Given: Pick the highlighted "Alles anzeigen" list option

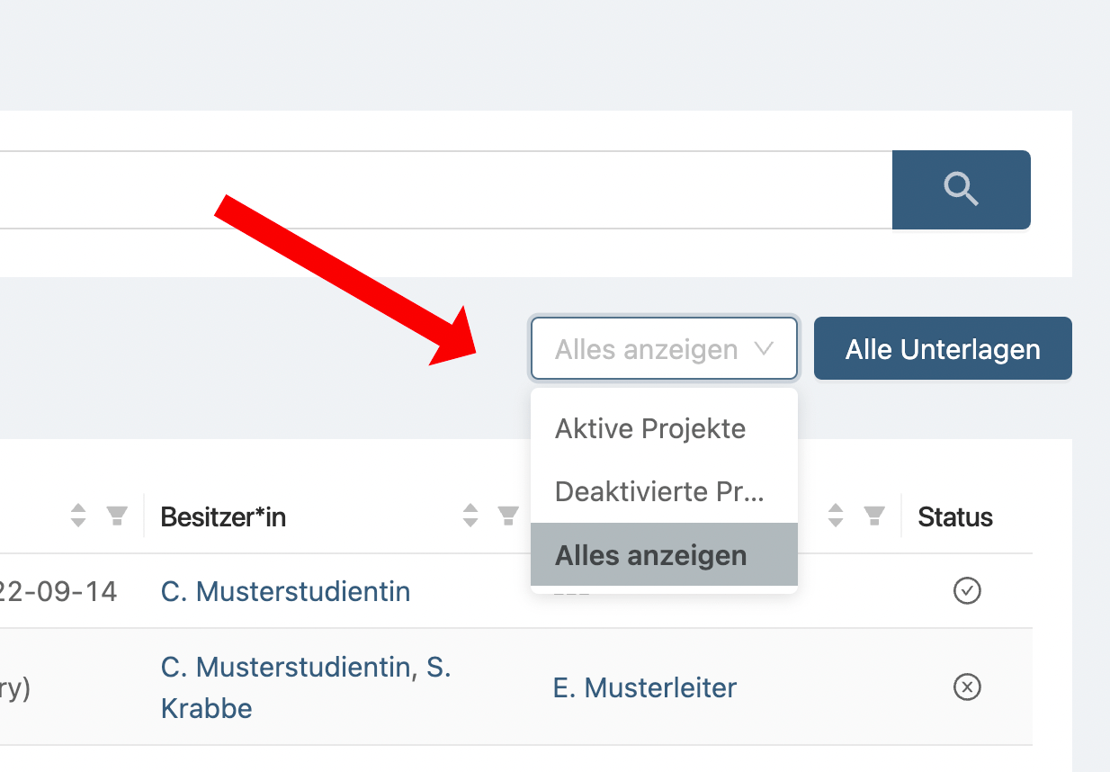Looking at the screenshot, I should click(x=651, y=555).
